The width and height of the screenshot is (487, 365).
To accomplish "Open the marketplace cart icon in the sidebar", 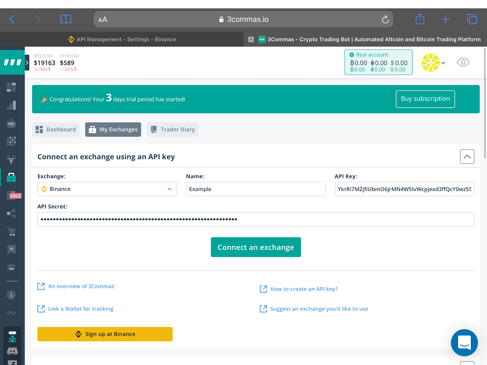I will click(11, 231).
